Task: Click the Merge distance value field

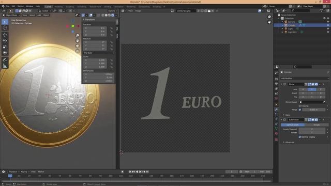Action: click(314, 110)
